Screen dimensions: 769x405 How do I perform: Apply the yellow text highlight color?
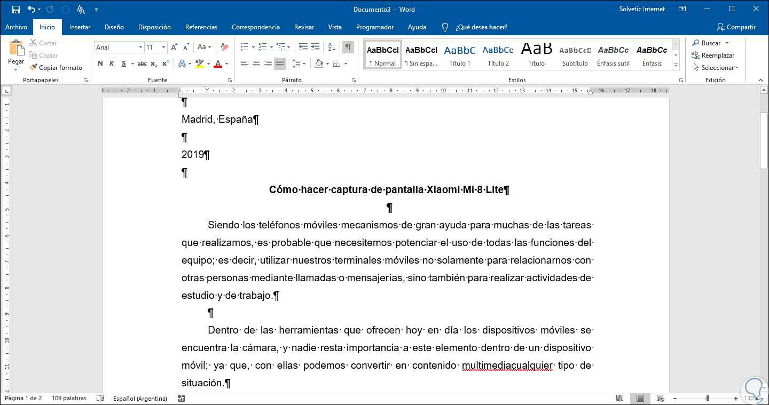[199, 63]
